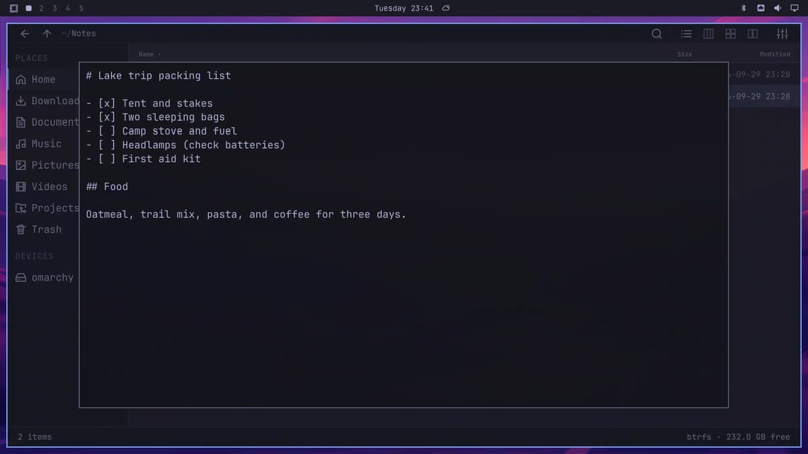Open the Trash in sidebar
808x454 pixels.
pos(44,229)
